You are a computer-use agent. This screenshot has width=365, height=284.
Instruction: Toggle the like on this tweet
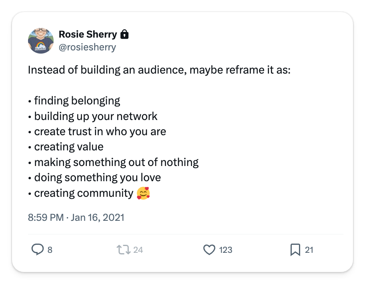click(209, 249)
